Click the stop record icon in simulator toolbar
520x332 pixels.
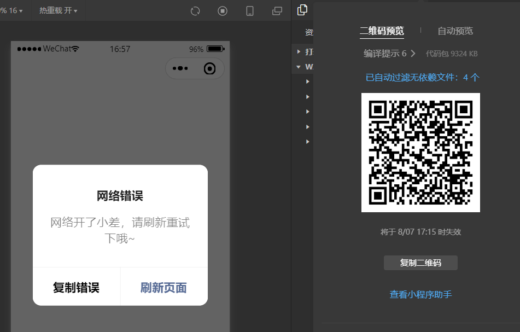click(x=223, y=11)
